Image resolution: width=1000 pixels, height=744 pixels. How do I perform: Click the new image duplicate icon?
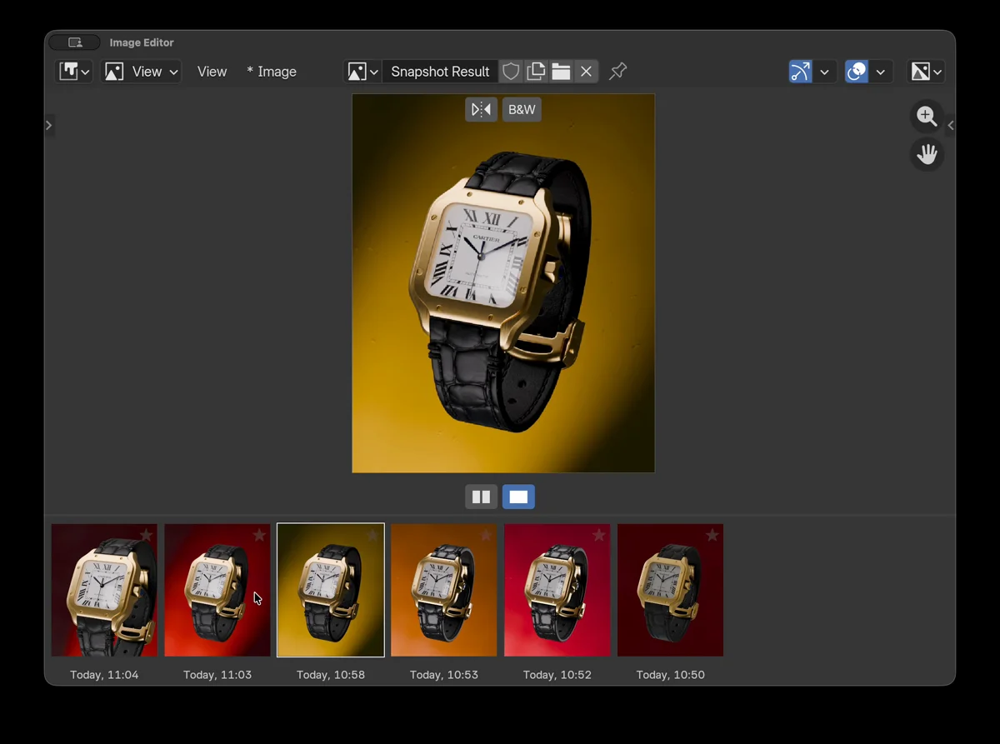tap(536, 72)
